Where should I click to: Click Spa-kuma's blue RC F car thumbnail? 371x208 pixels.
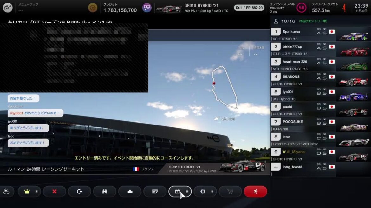[x=354, y=36]
